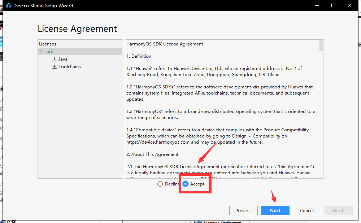Click the HarmonyOS SDK License Agreement title

point(165,44)
